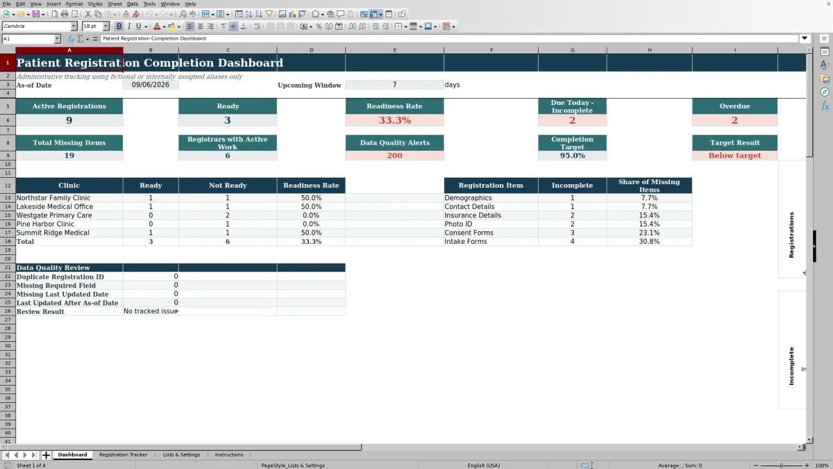This screenshot has height=469, width=833.
Task: Click the Center Vertically alignment icon
Action: pyautogui.click(x=233, y=26)
